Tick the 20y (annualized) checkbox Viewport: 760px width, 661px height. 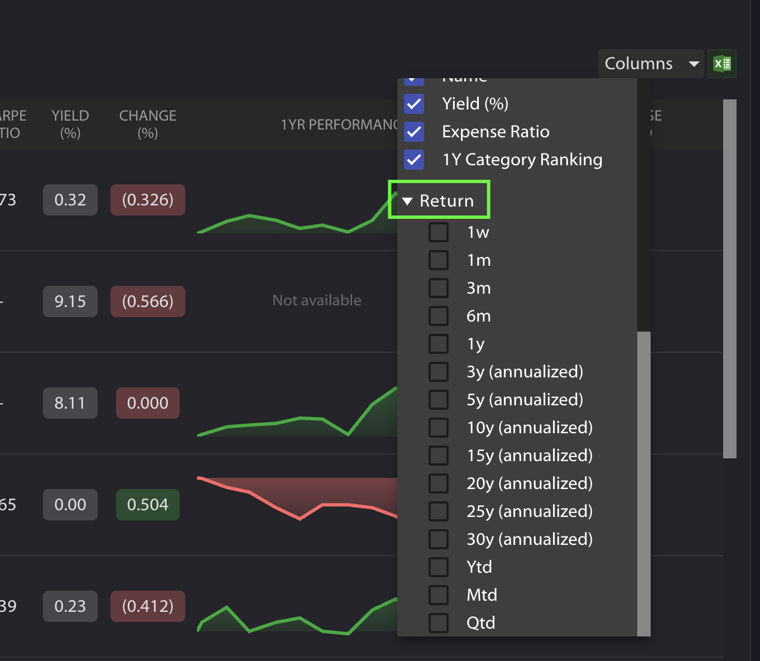[439, 483]
